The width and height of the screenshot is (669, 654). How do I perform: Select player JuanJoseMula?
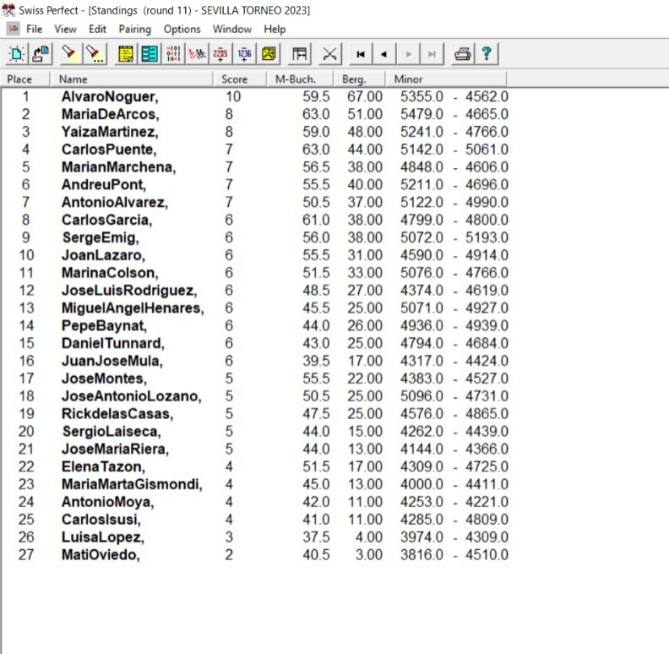[x=112, y=361]
